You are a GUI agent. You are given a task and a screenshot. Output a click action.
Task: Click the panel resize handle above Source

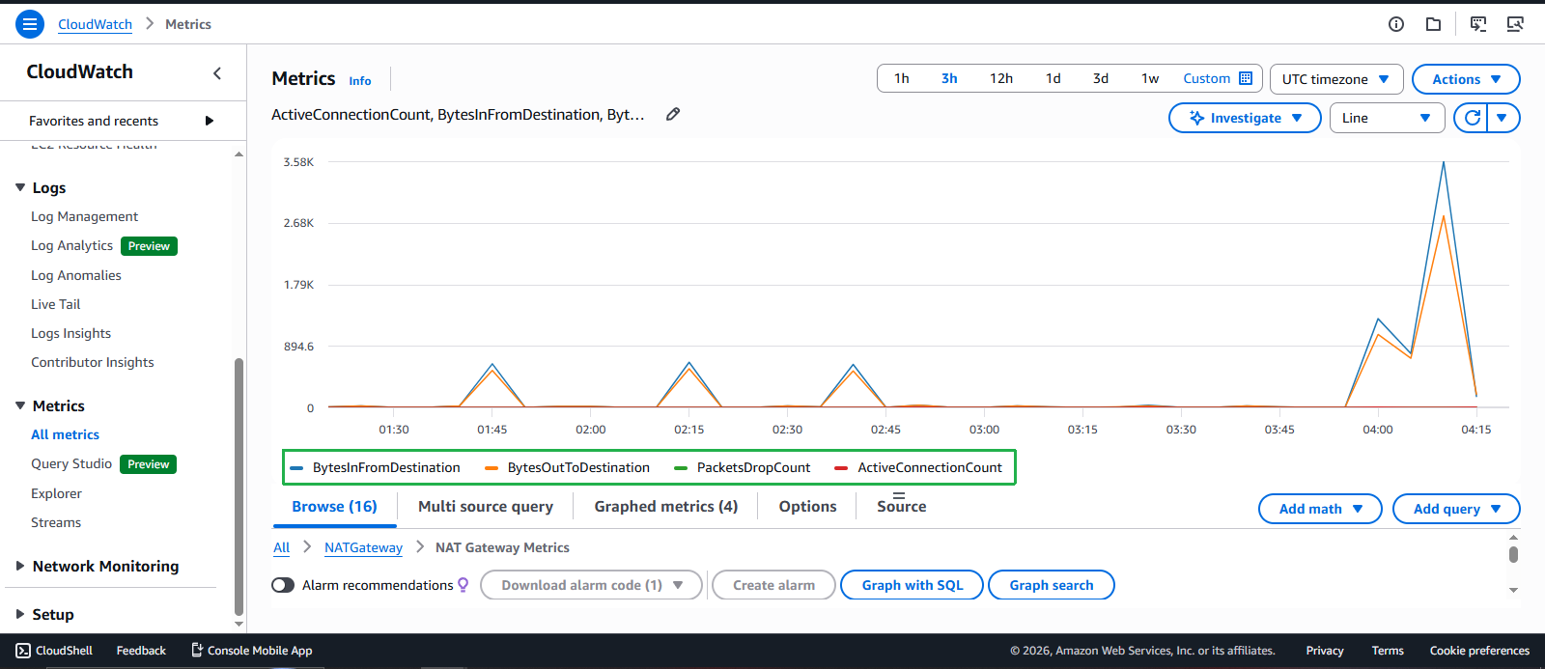point(899,495)
